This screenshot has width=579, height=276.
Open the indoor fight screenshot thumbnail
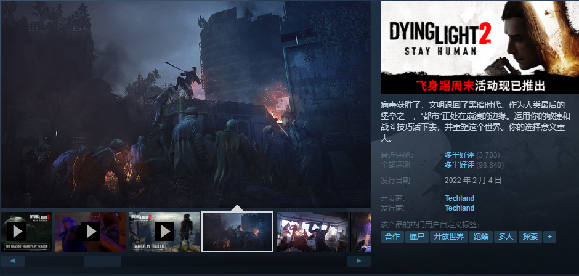click(312, 232)
